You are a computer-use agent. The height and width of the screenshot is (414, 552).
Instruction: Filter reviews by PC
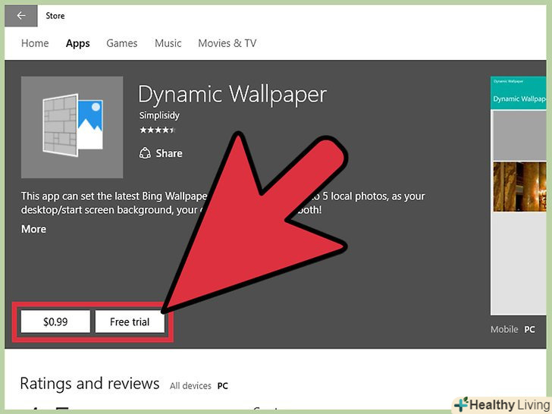point(223,386)
